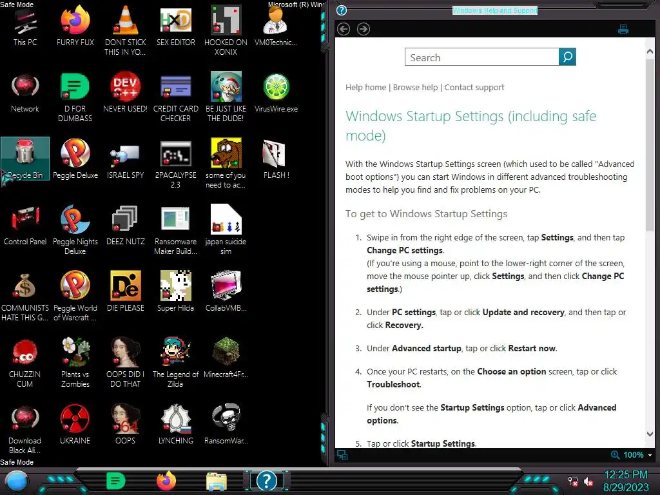This screenshot has width=660, height=495.
Task: Open the D FOR DUMBASS icon
Action: [x=75, y=98]
